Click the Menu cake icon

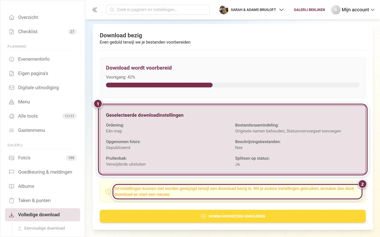coord(12,102)
